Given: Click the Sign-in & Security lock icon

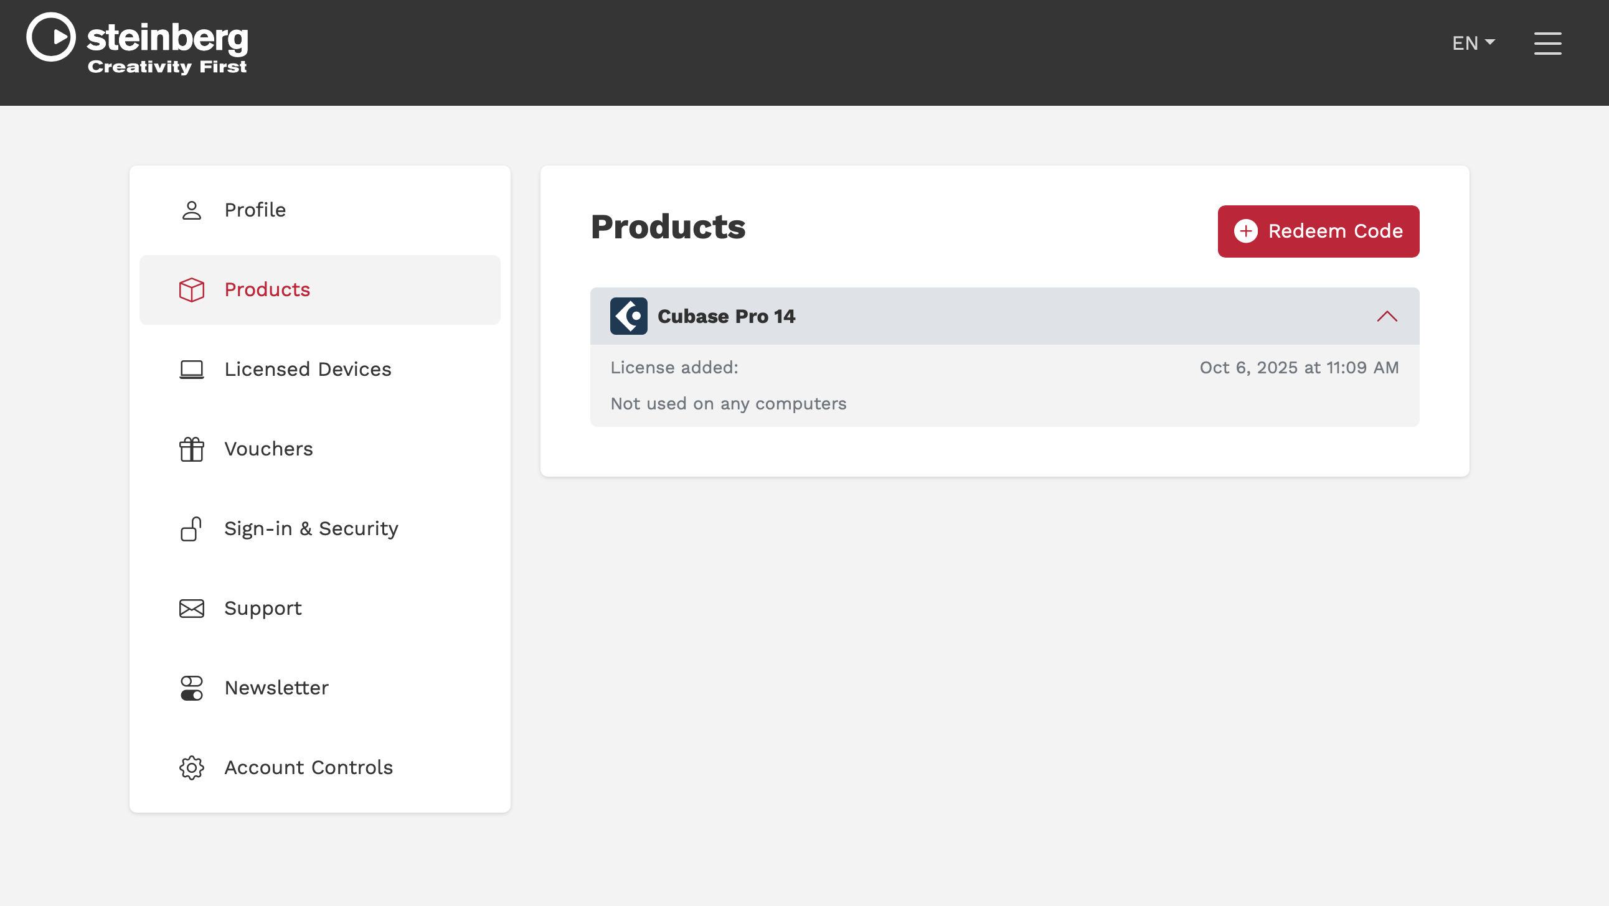Looking at the screenshot, I should point(191,529).
